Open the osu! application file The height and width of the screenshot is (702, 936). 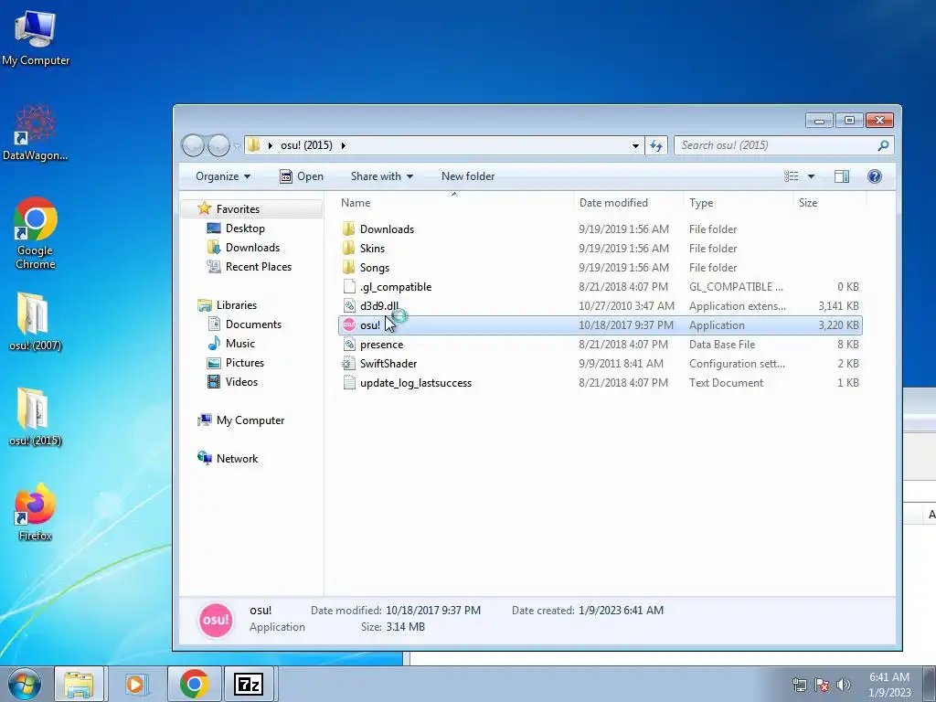tap(600, 325)
